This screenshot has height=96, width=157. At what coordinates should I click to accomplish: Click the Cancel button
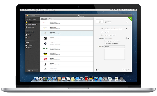tap(124, 70)
